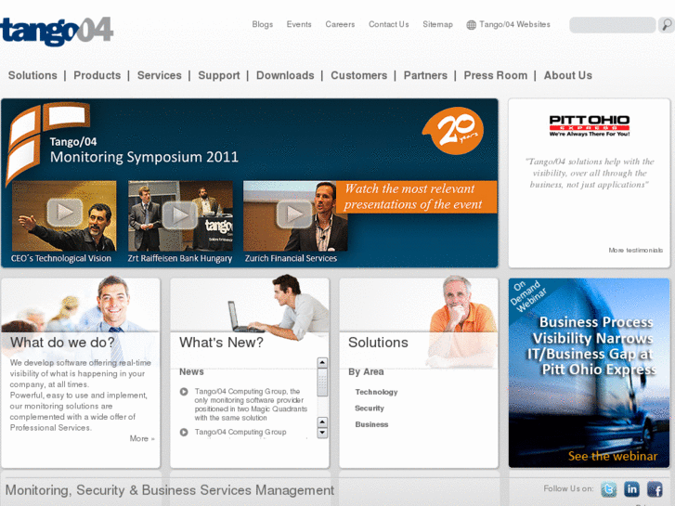
Task: Click the news scrollbar down arrow
Action: tap(322, 433)
